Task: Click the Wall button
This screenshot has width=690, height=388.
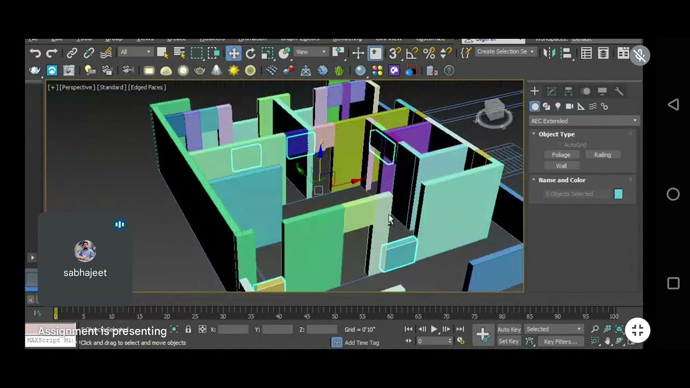Action: (x=561, y=166)
